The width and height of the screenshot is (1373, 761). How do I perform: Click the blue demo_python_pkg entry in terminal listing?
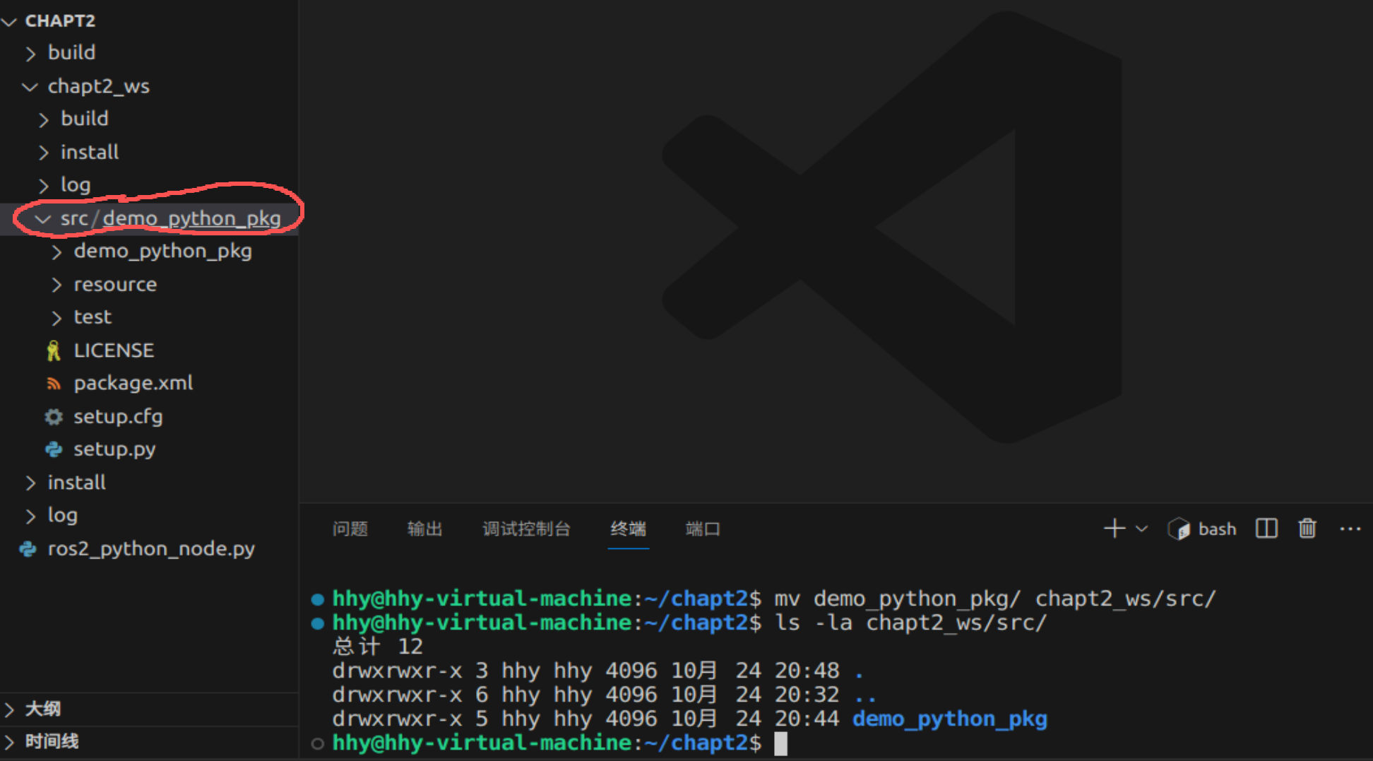coord(950,719)
